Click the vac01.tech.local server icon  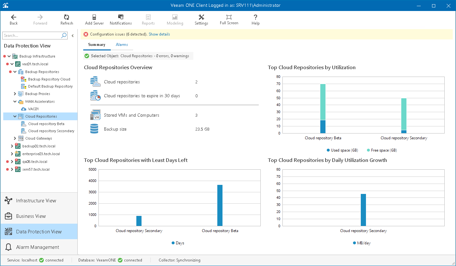(18, 64)
